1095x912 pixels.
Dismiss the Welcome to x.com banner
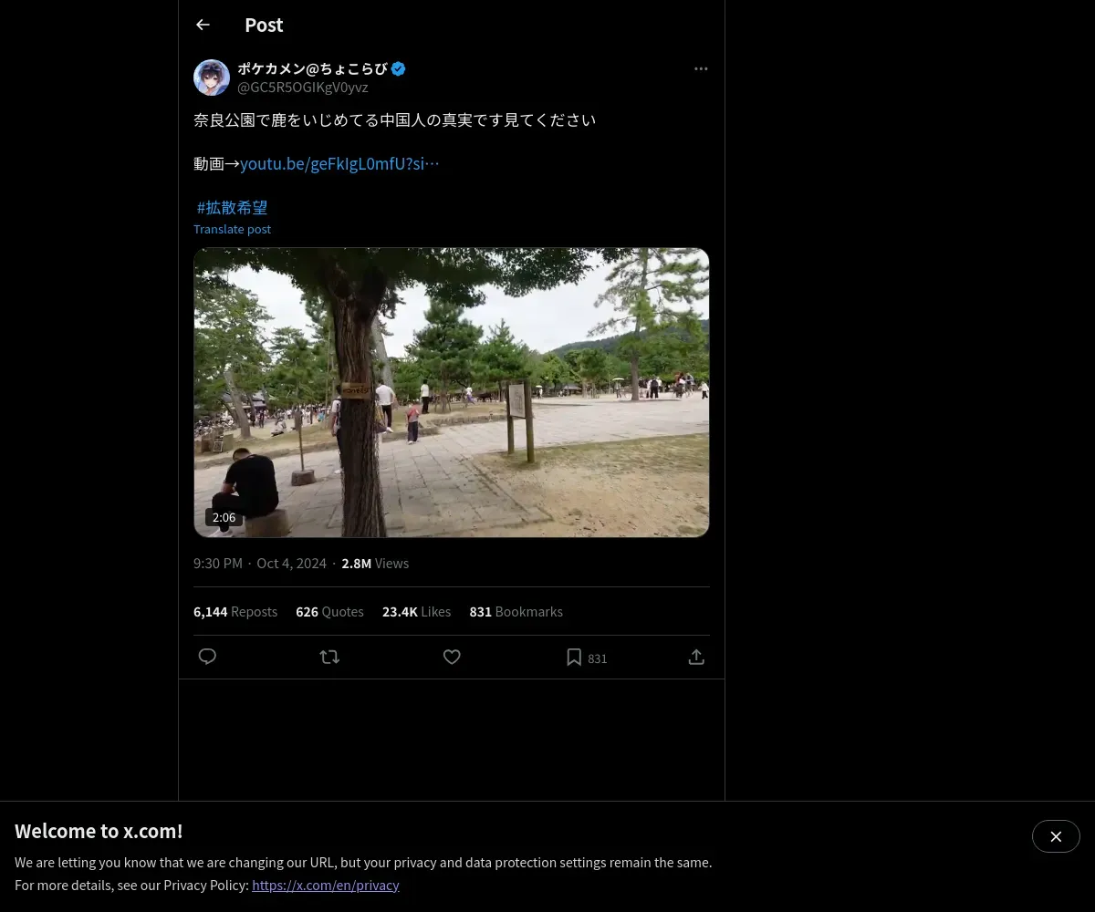(1056, 836)
